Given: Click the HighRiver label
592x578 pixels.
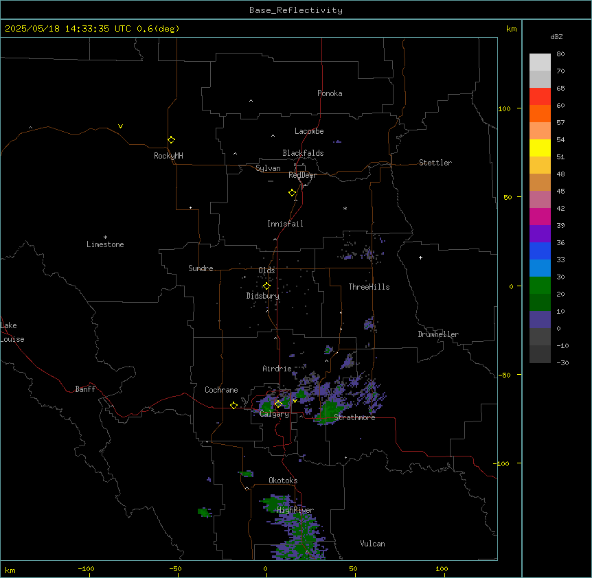Looking at the screenshot, I should pyautogui.click(x=295, y=510).
